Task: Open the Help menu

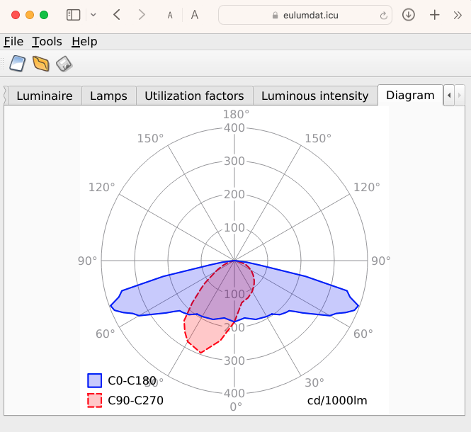Action: 84,42
